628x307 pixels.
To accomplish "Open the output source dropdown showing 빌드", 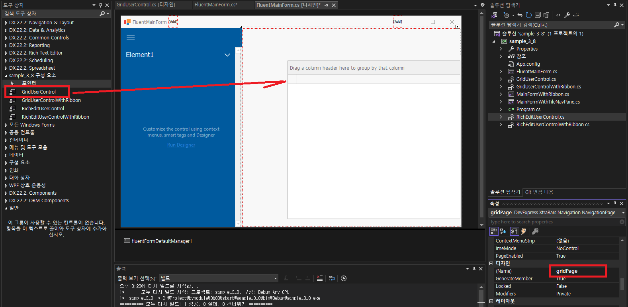I will point(219,278).
